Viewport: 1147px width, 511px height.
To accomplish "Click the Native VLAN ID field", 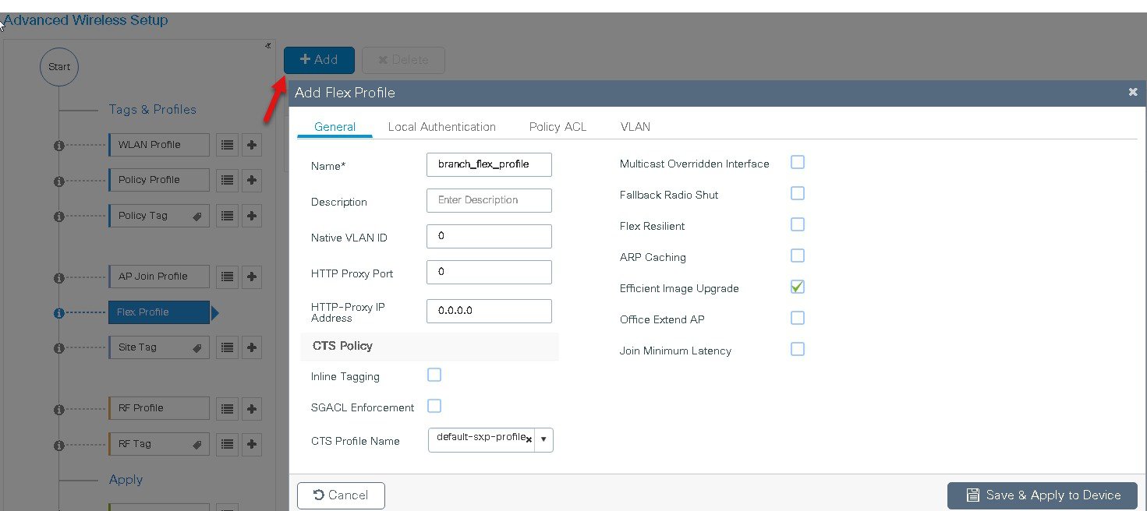I will [489, 236].
